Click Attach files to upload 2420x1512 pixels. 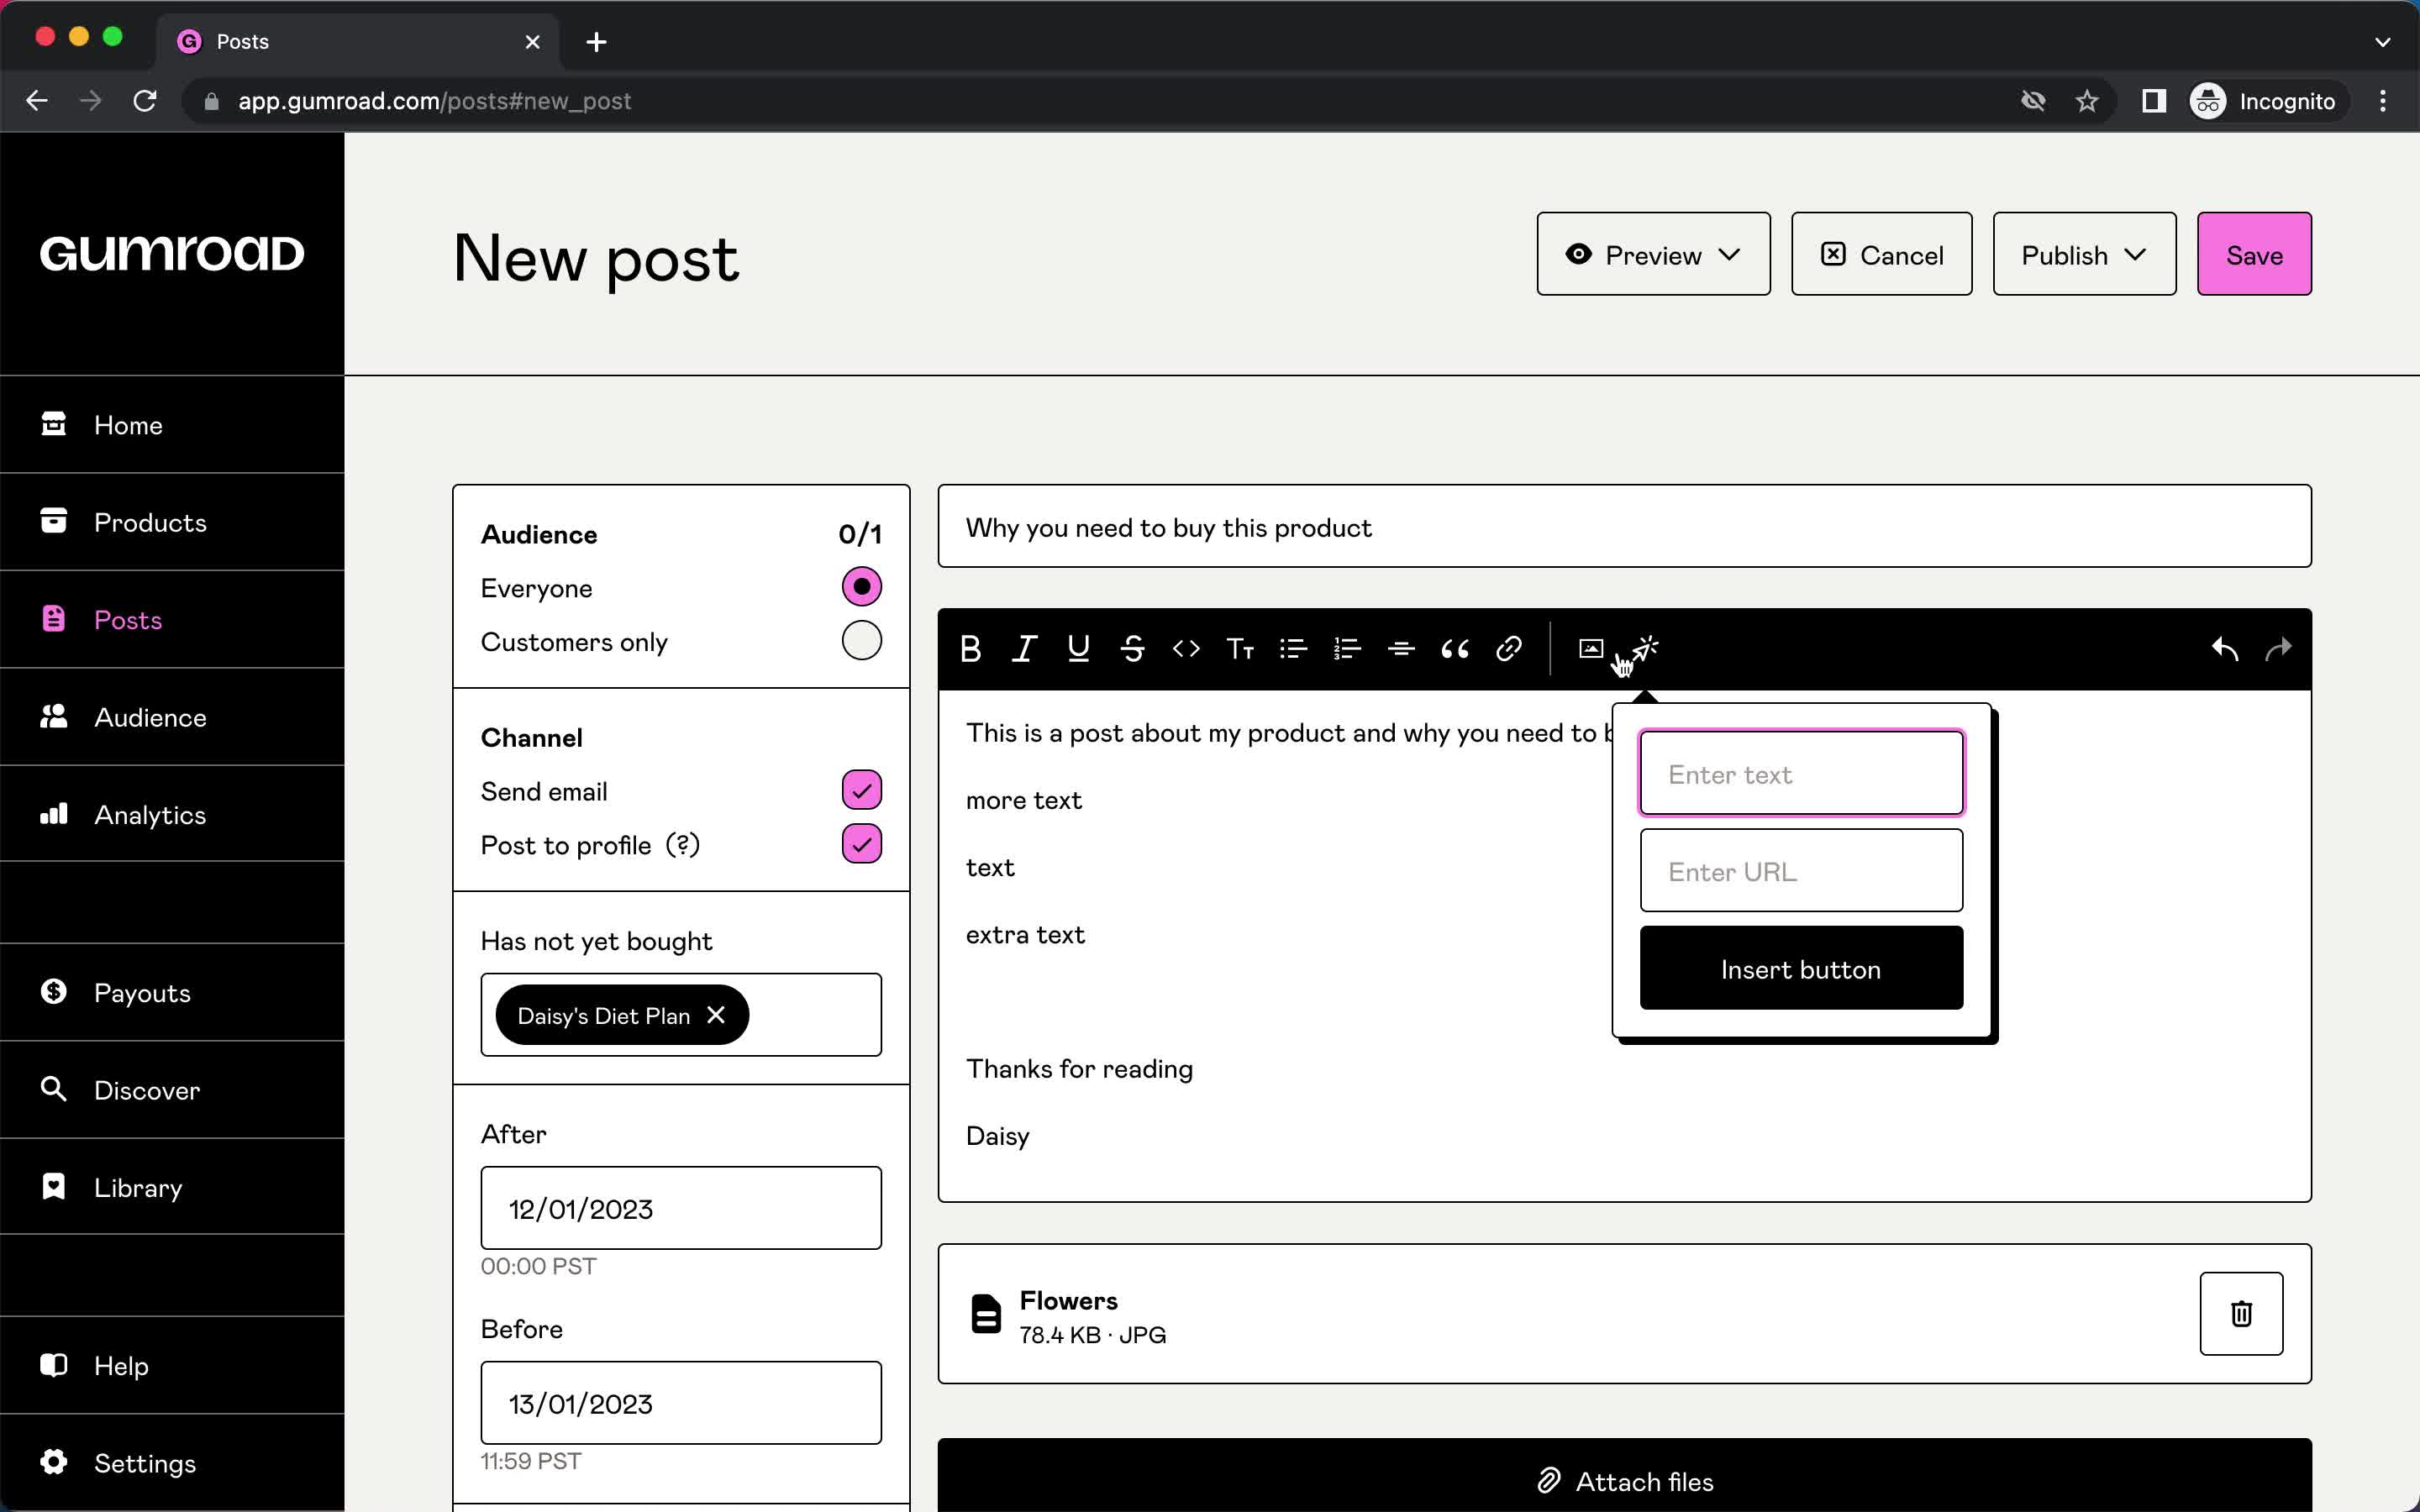(x=1626, y=1481)
